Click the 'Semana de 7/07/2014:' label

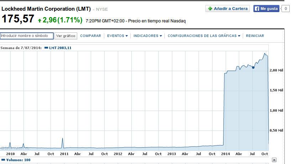(x=21, y=48)
